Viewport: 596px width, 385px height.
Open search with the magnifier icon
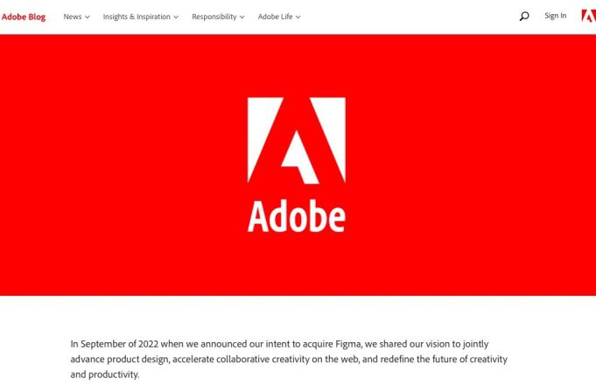point(524,16)
